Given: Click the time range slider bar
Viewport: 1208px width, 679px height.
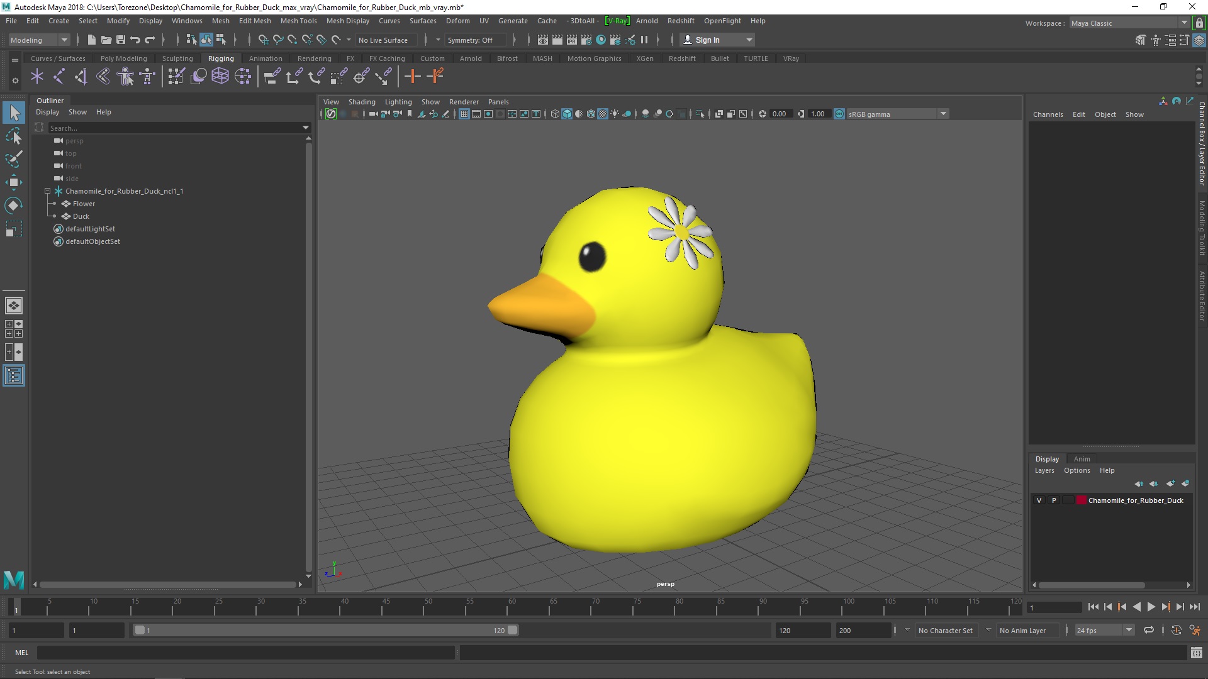Looking at the screenshot, I should [x=325, y=630].
